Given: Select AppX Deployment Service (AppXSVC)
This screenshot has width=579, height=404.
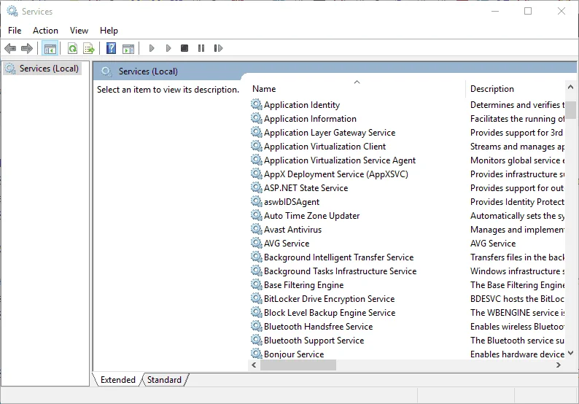Looking at the screenshot, I should click(336, 174).
